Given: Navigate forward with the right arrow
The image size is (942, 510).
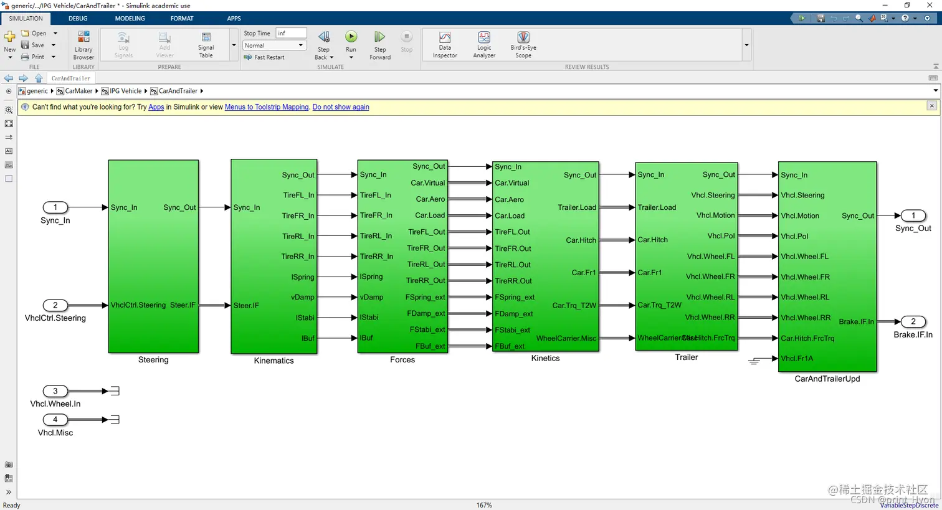Looking at the screenshot, I should tap(23, 78).
